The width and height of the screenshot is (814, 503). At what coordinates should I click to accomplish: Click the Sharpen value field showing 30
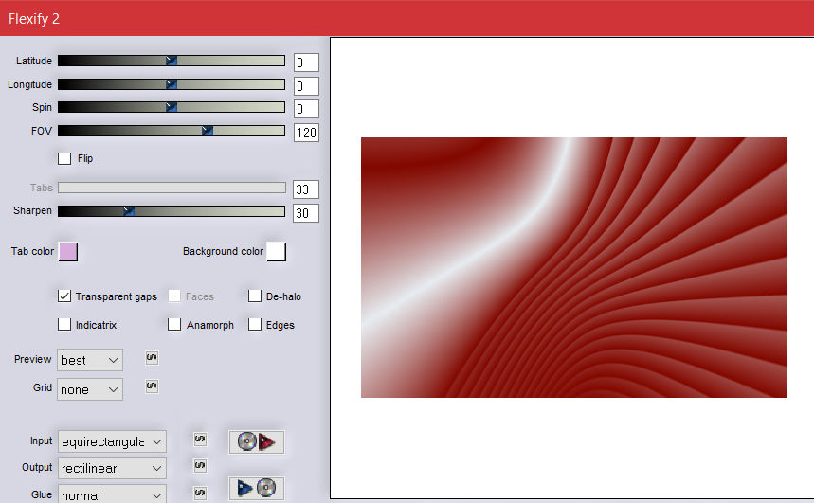tap(306, 213)
